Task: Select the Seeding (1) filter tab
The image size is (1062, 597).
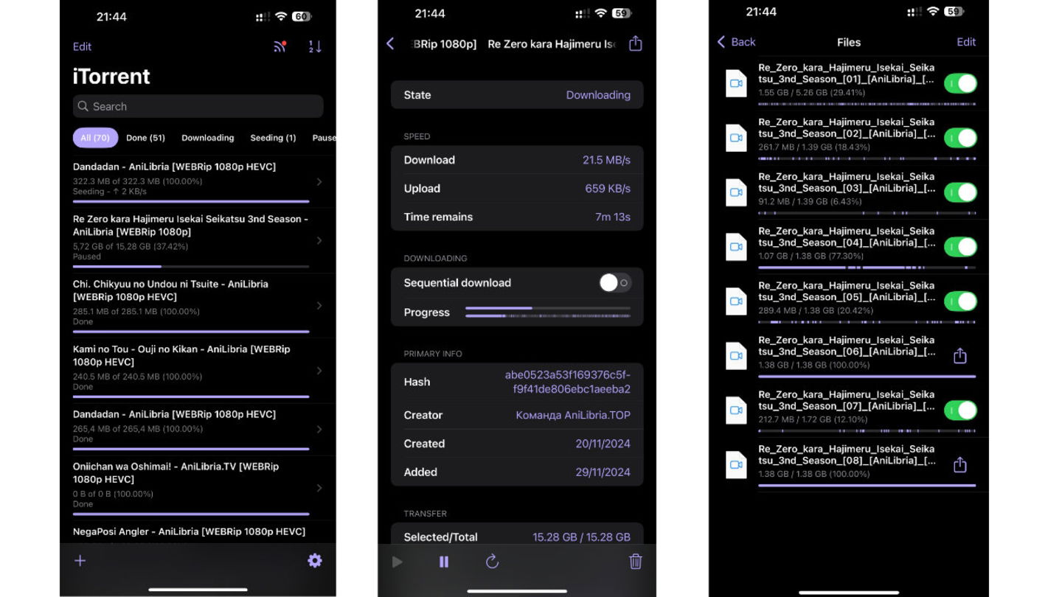Action: [273, 138]
